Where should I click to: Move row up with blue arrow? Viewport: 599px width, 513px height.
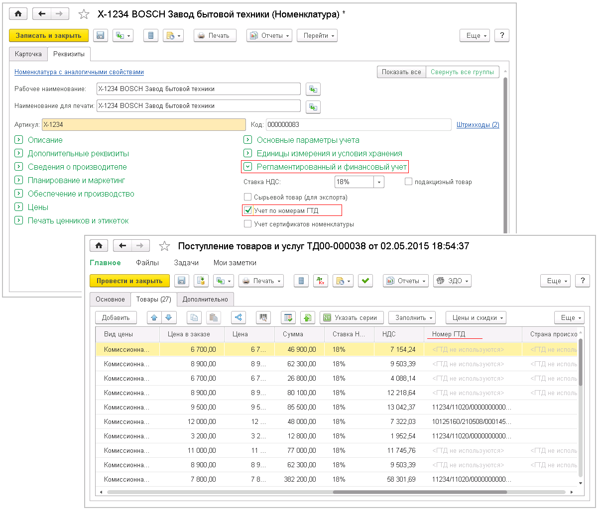(x=154, y=317)
